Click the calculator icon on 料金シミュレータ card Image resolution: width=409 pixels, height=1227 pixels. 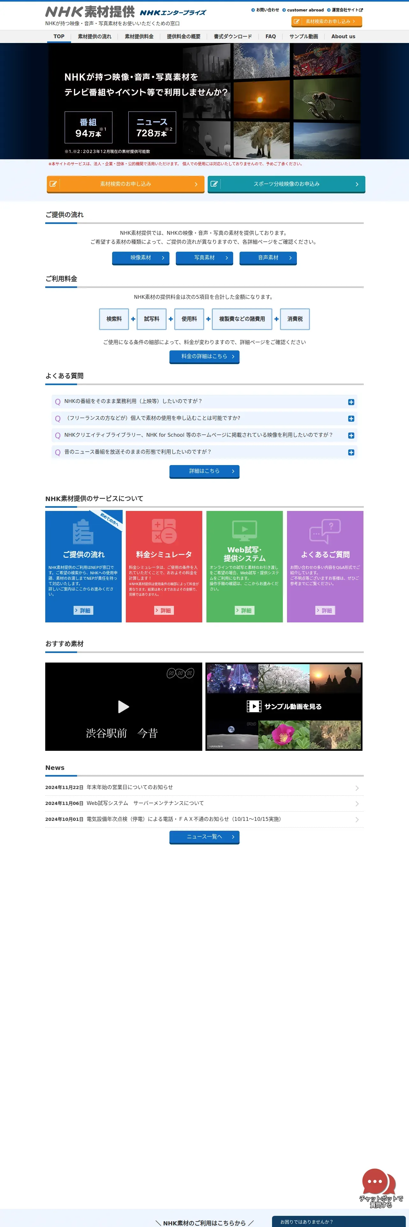[164, 531]
